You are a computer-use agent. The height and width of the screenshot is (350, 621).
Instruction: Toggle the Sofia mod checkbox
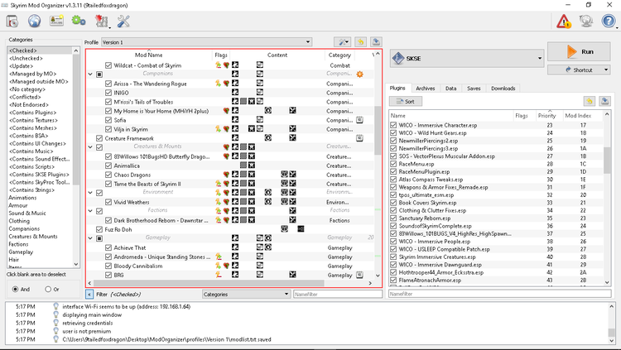[108, 120]
